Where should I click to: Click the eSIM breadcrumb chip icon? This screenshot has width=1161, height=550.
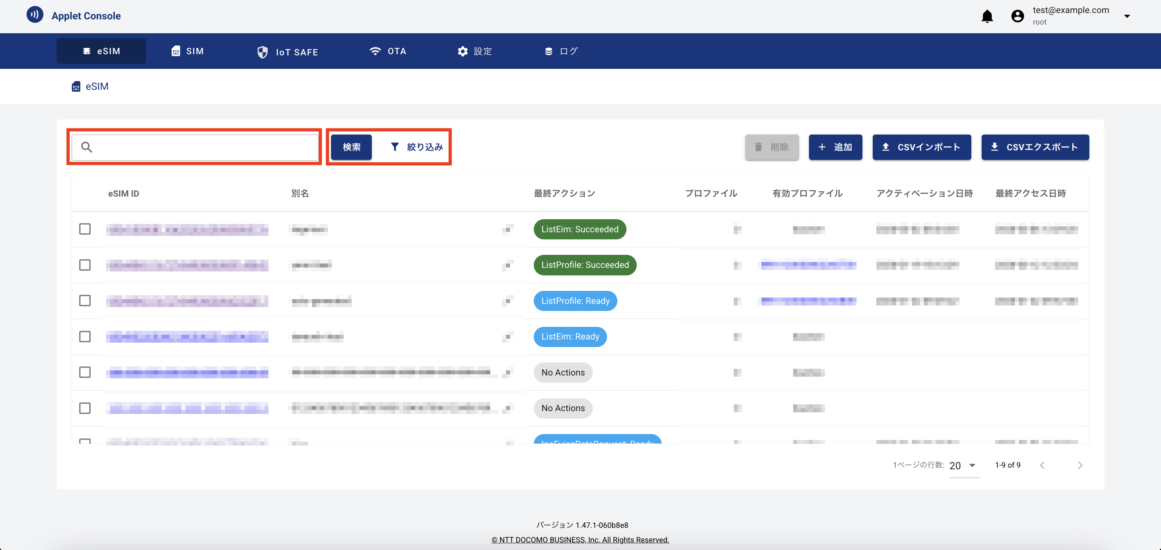pyautogui.click(x=76, y=87)
